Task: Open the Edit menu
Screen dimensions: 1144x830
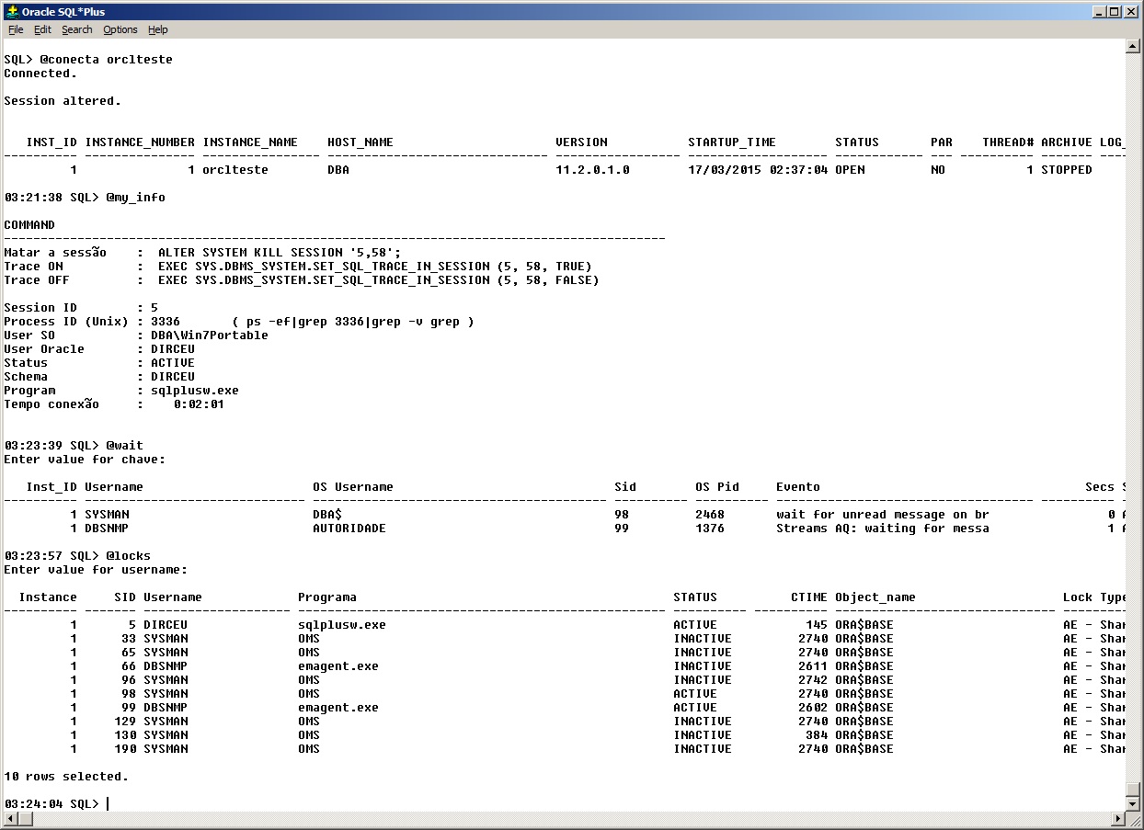Action: pyautogui.click(x=42, y=29)
